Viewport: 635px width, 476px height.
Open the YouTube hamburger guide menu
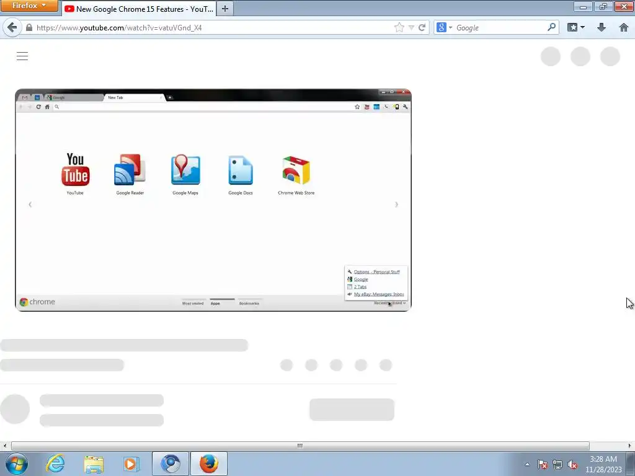[x=22, y=56]
